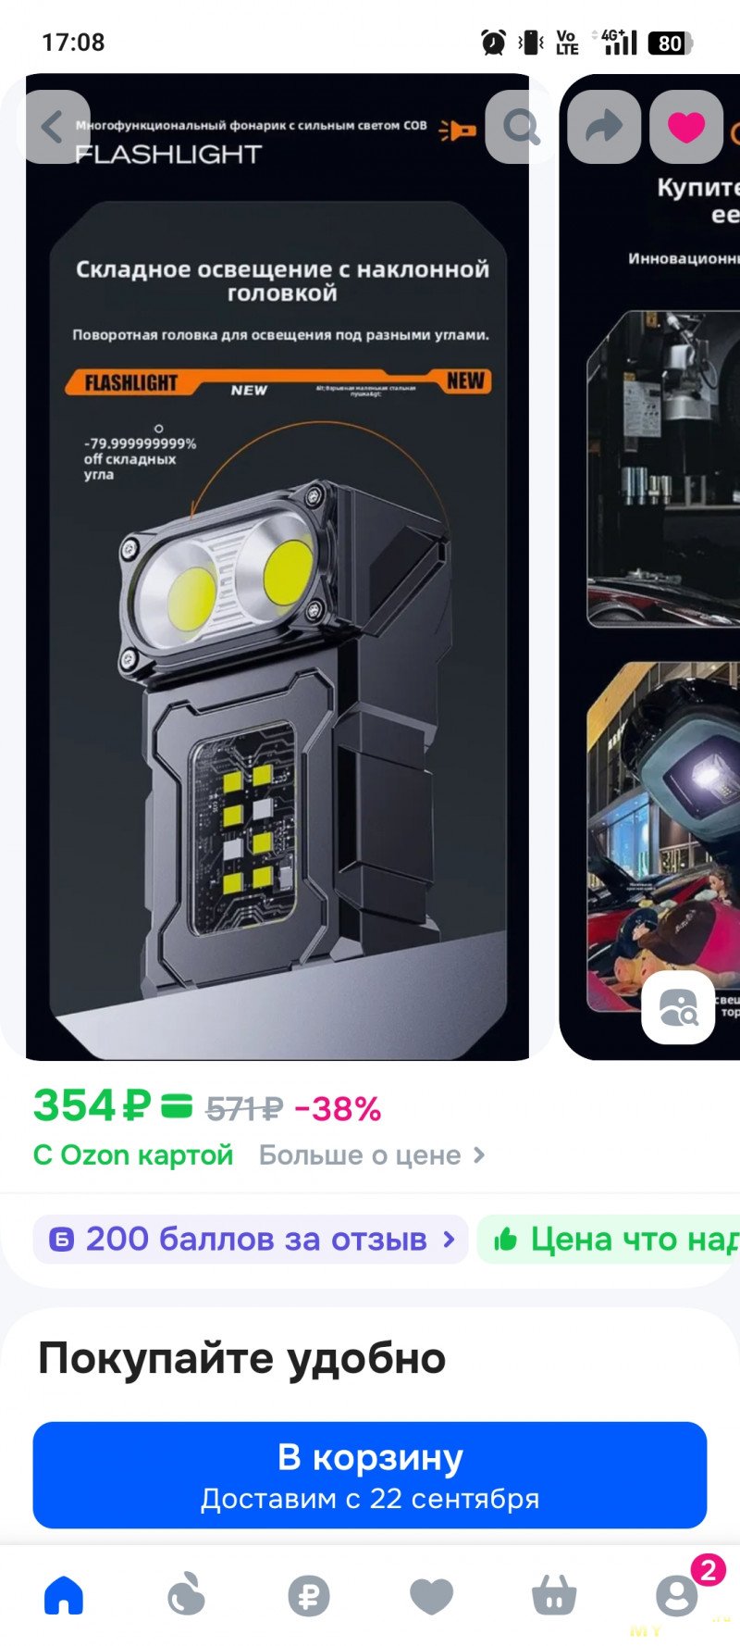Image resolution: width=740 pixels, height=1646 pixels.
Task: Go to the Home tab
Action: click(64, 1595)
